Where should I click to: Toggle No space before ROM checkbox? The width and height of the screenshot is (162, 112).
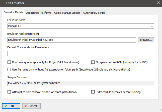pos(93,62)
